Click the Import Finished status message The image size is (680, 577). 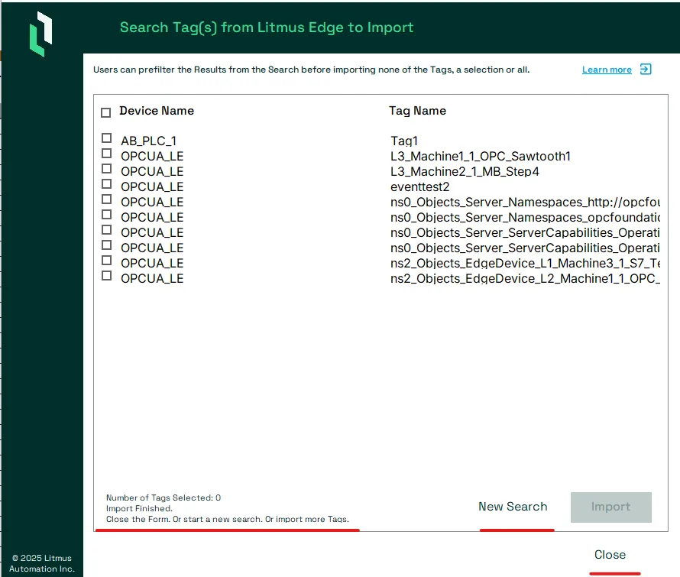139,508
